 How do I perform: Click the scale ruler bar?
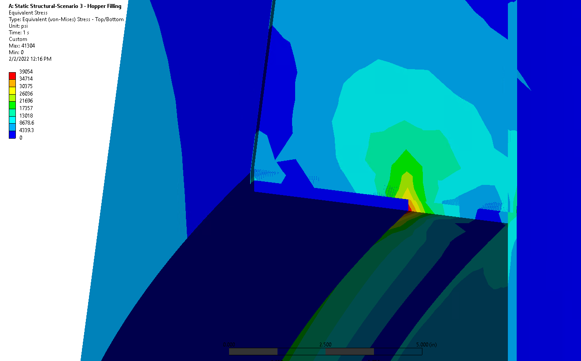coord(326,351)
